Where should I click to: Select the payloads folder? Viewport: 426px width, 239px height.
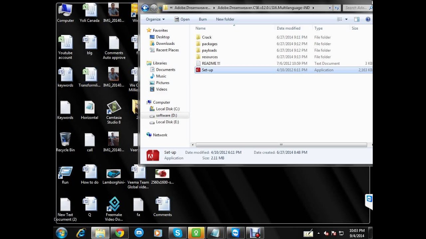(x=209, y=50)
